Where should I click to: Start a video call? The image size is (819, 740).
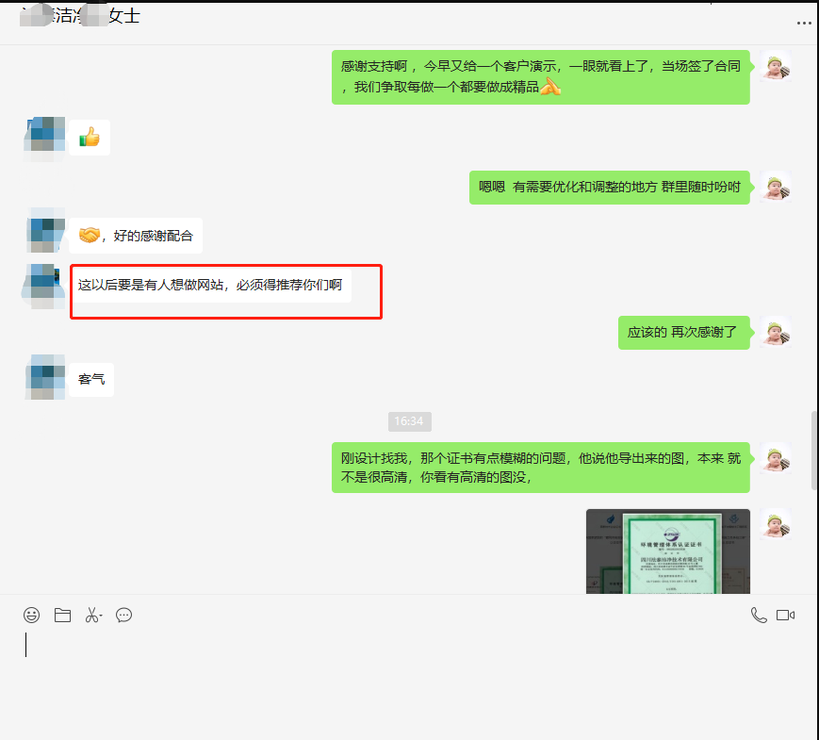(x=786, y=616)
